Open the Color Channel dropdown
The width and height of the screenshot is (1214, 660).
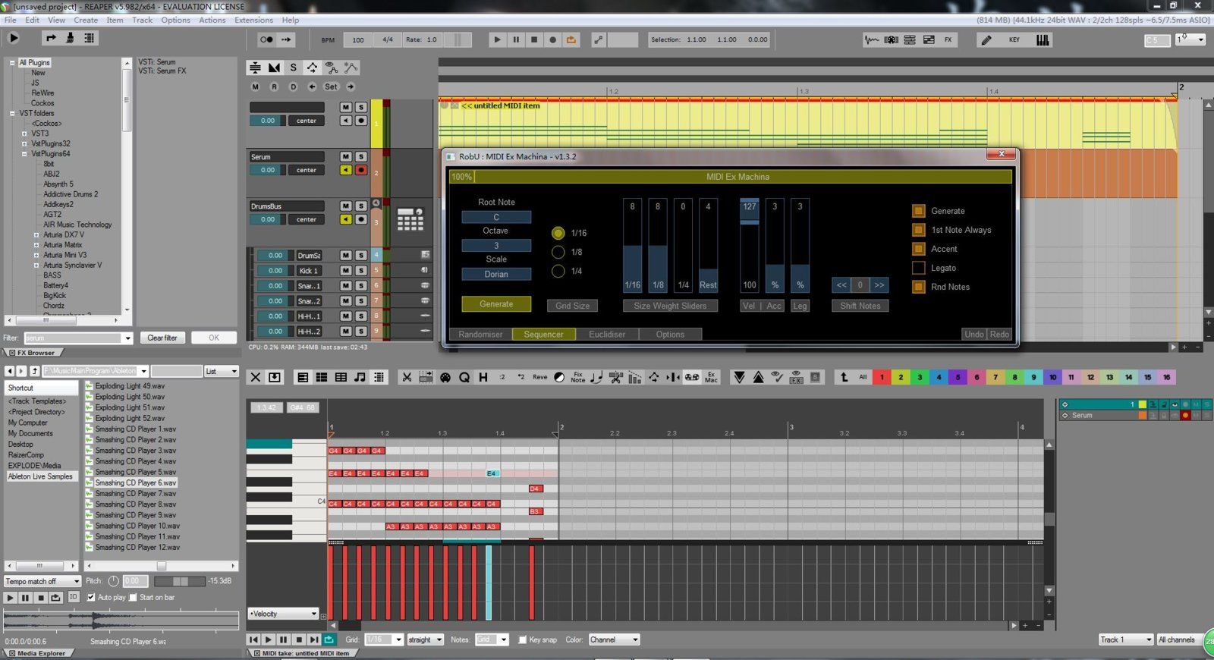614,640
